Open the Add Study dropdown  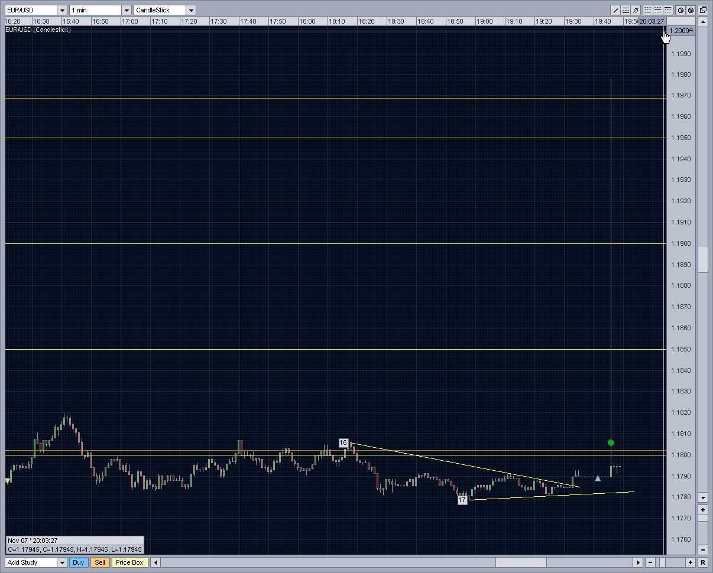pos(61,563)
